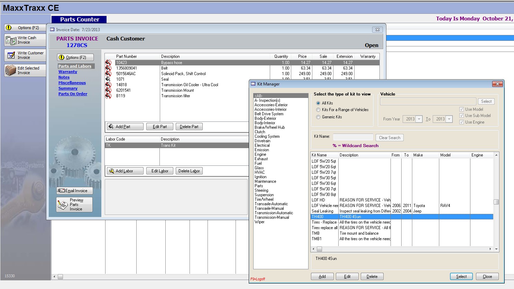Click the vehicle Select button
Viewport: 514px width, 289px height.
(486, 101)
